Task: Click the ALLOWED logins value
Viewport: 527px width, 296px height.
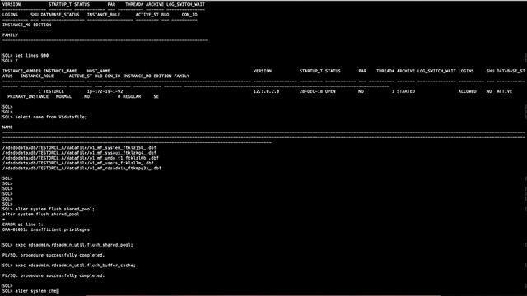Action: [x=467, y=91]
